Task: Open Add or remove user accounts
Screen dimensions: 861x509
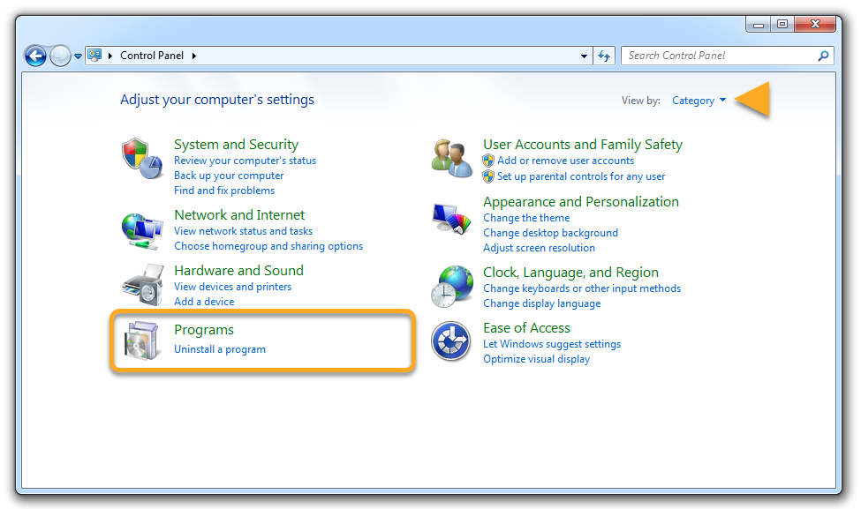Action: pos(565,161)
